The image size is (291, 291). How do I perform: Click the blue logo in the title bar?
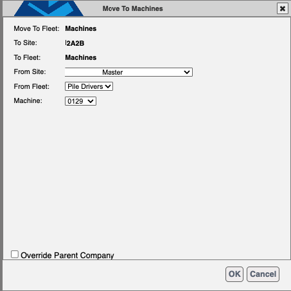[49, 8]
